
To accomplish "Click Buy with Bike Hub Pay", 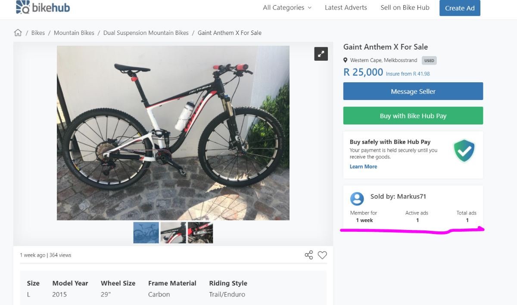I will (413, 116).
